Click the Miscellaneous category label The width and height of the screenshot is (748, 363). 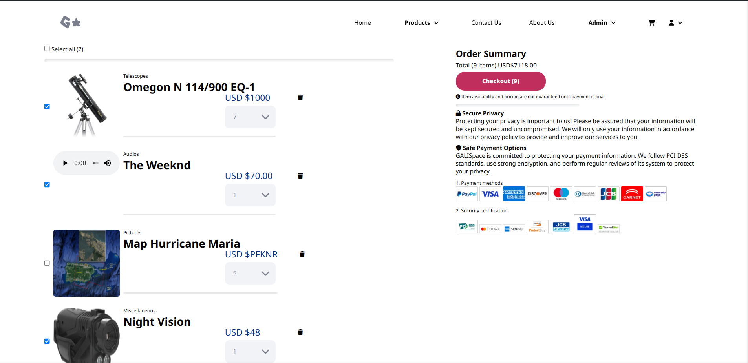coord(139,310)
